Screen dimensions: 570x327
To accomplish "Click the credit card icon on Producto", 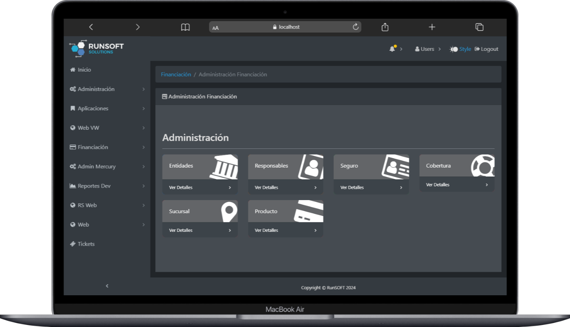I will pos(309,211).
